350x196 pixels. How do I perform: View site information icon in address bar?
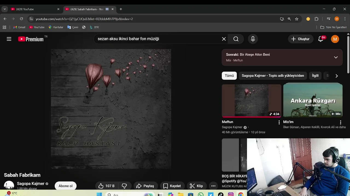(31, 19)
